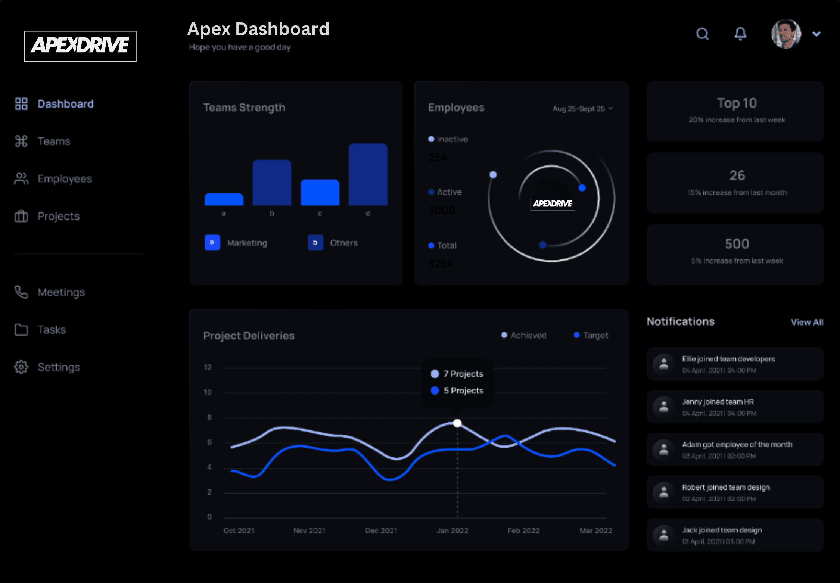Open the 26 monthly increase stat card
This screenshot has width=840, height=588.
(x=735, y=183)
